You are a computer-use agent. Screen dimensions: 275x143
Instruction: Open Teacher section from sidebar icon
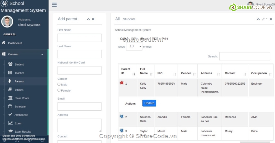10,73
